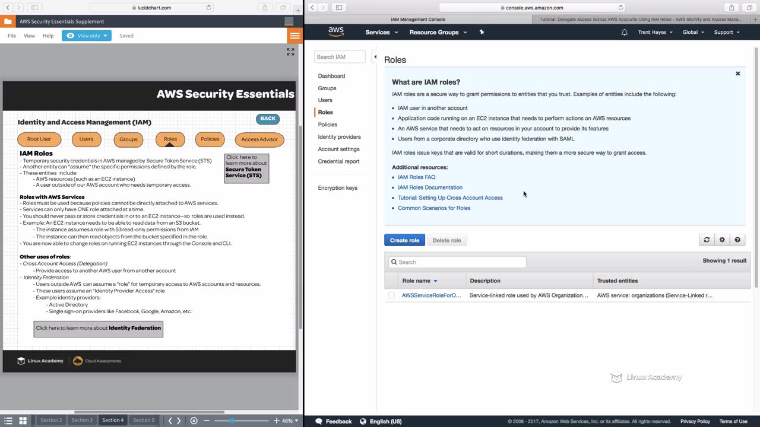Open the View only dropdown in Lucidchart
760x427 pixels.
tap(87, 36)
